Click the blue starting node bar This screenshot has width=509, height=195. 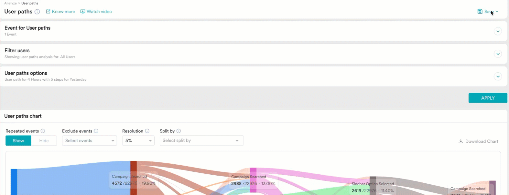point(14,182)
